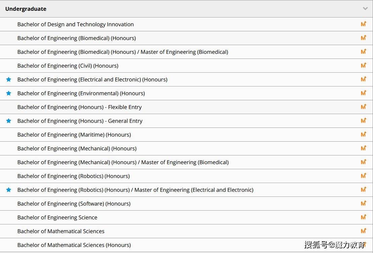Click the M+ icon on the Bachelor of Engineering Science row

(x=364, y=217)
